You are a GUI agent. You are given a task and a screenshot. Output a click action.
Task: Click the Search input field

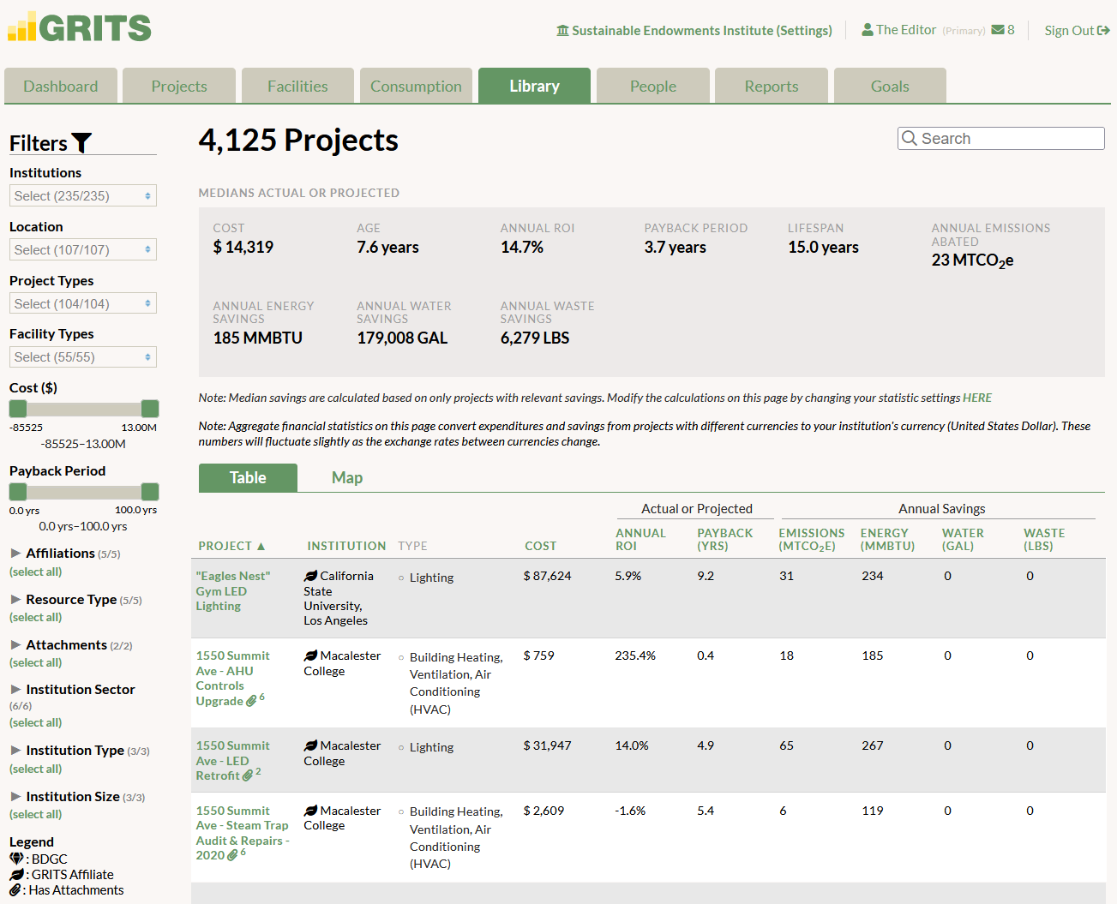(x=1001, y=138)
